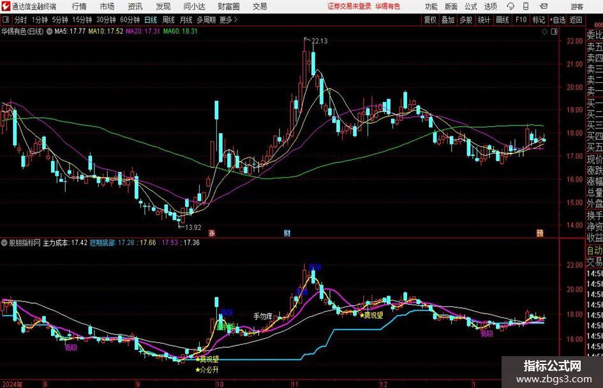Select the 月线 monthly period tab
This screenshot has height=388, width=603.
(186, 20)
